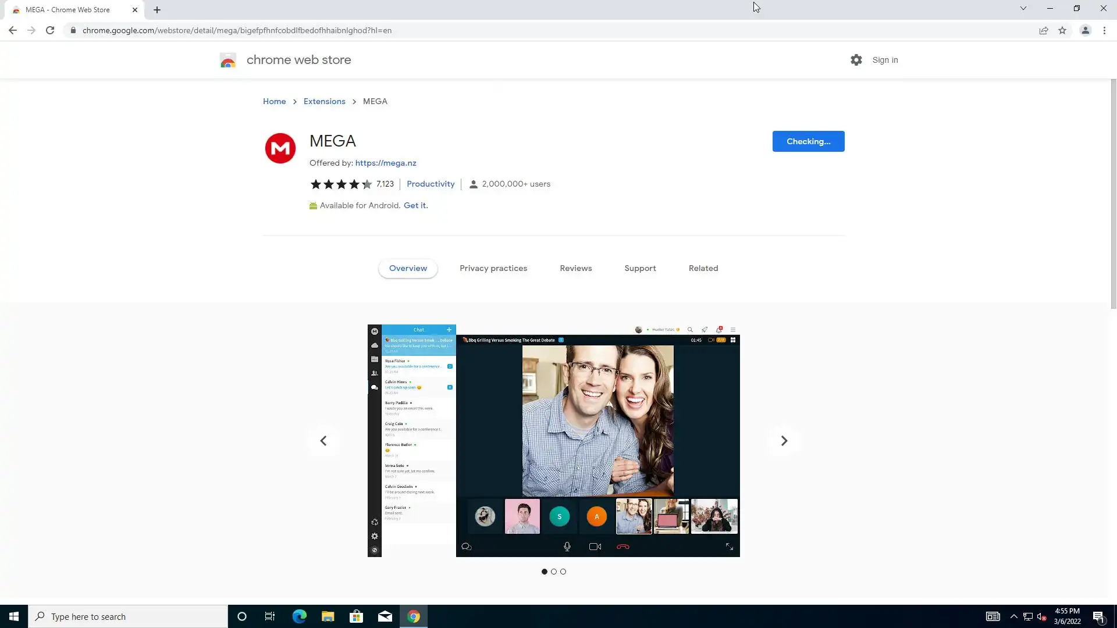Viewport: 1117px width, 628px height.
Task: Reload the page
Action: (50, 30)
